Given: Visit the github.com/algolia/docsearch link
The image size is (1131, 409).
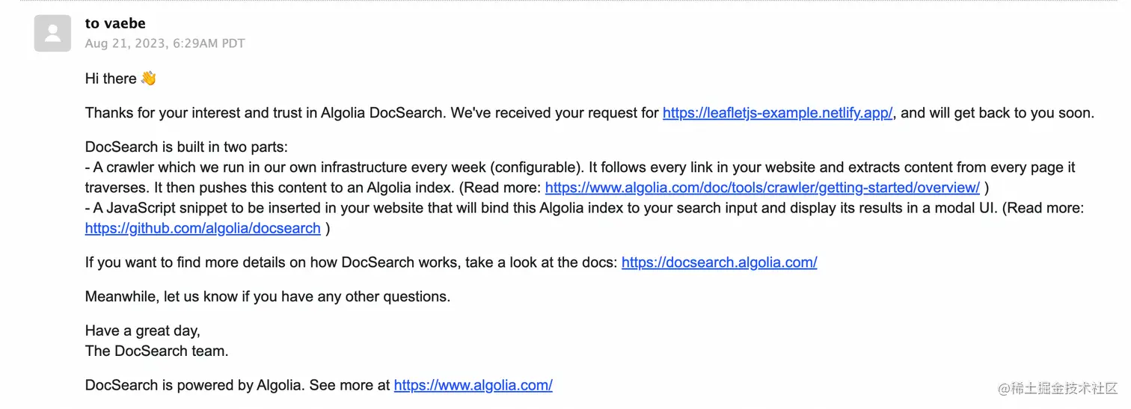Looking at the screenshot, I should [203, 228].
